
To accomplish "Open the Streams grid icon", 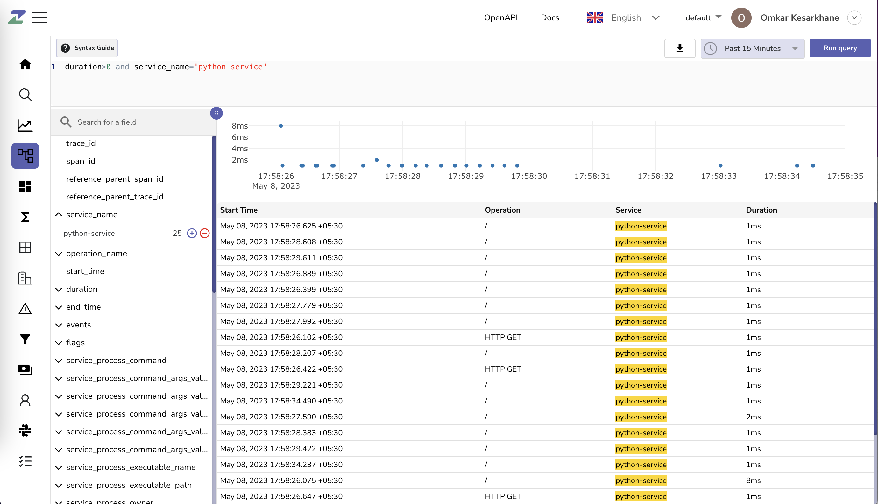I will [x=25, y=248].
